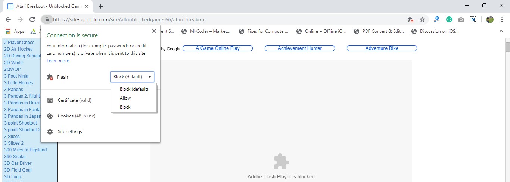The height and width of the screenshot is (182, 510).
Task: Open 'Fixes for Computer...' bookmark
Action: [x=264, y=31]
